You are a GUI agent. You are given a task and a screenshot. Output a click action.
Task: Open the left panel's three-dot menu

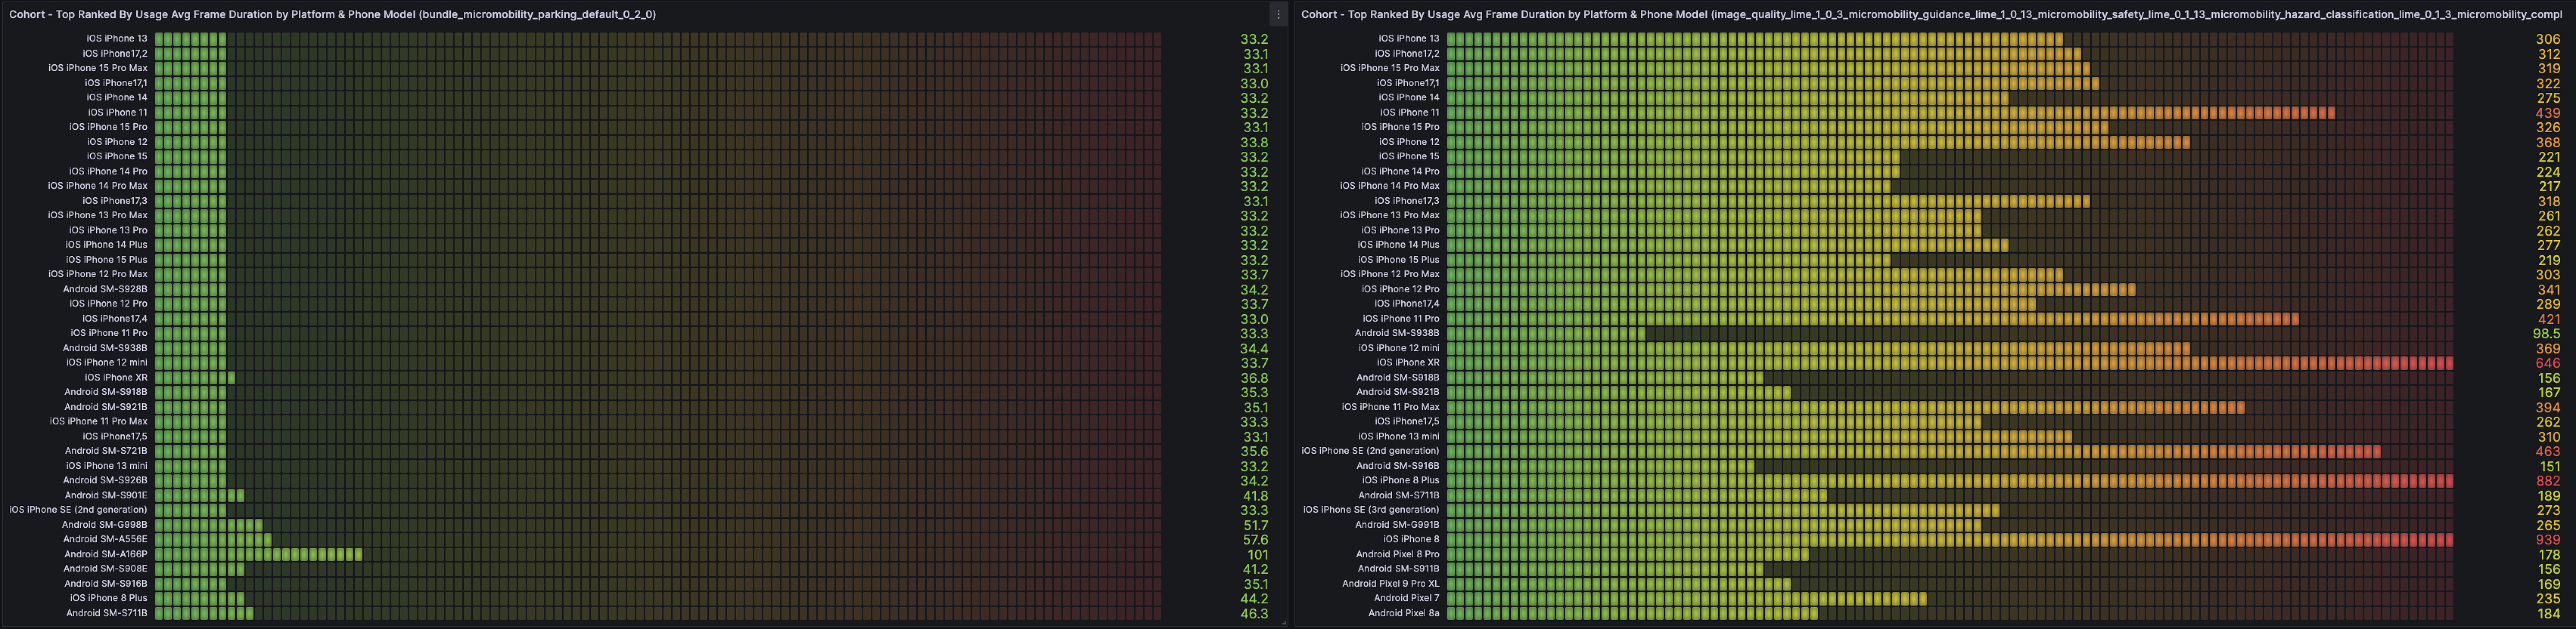[1278, 14]
